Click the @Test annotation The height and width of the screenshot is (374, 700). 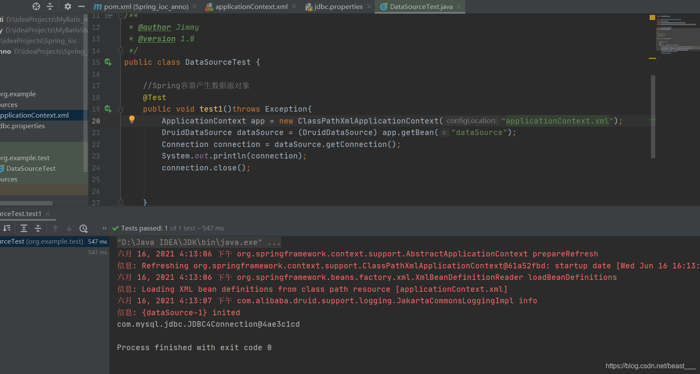point(155,98)
